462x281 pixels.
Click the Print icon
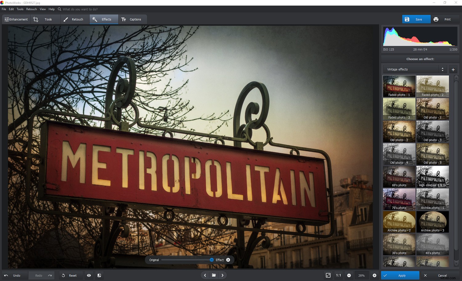coord(436,19)
